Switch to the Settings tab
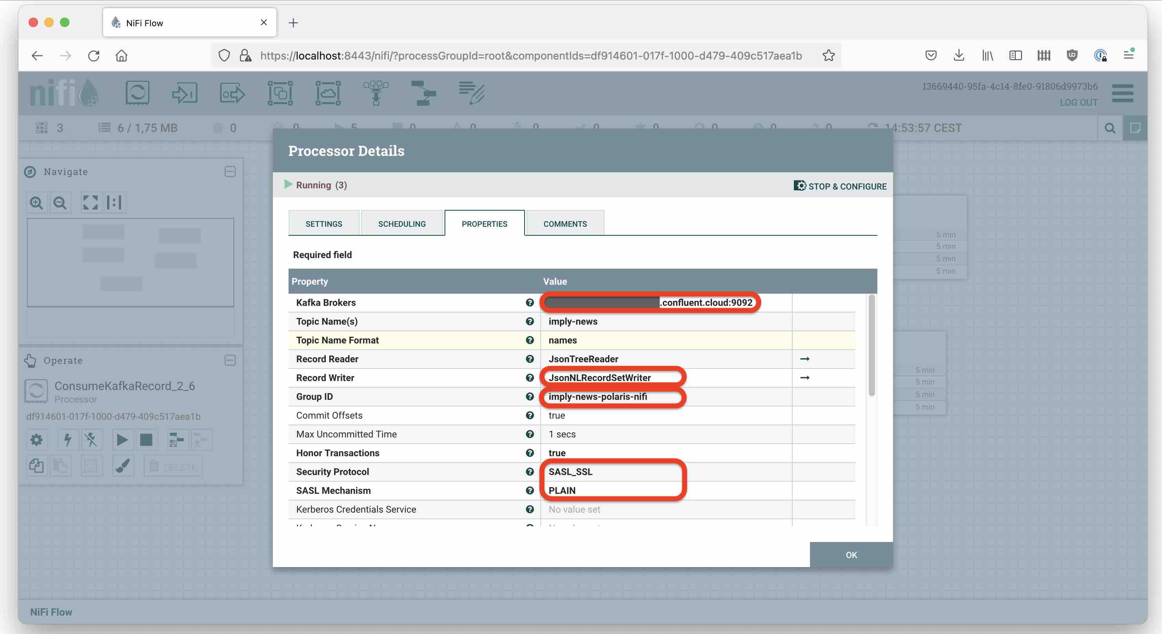The width and height of the screenshot is (1162, 634). click(323, 224)
